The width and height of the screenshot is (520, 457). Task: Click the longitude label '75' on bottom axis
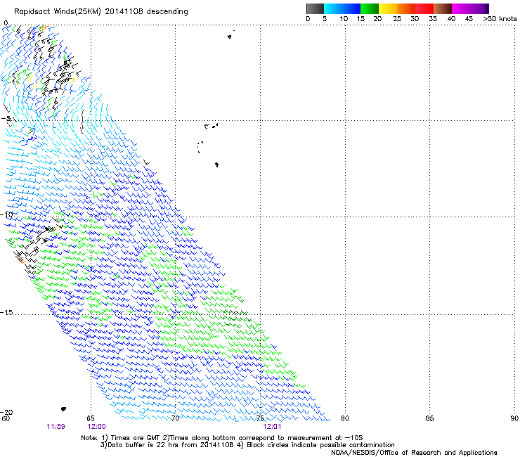[x=260, y=418]
